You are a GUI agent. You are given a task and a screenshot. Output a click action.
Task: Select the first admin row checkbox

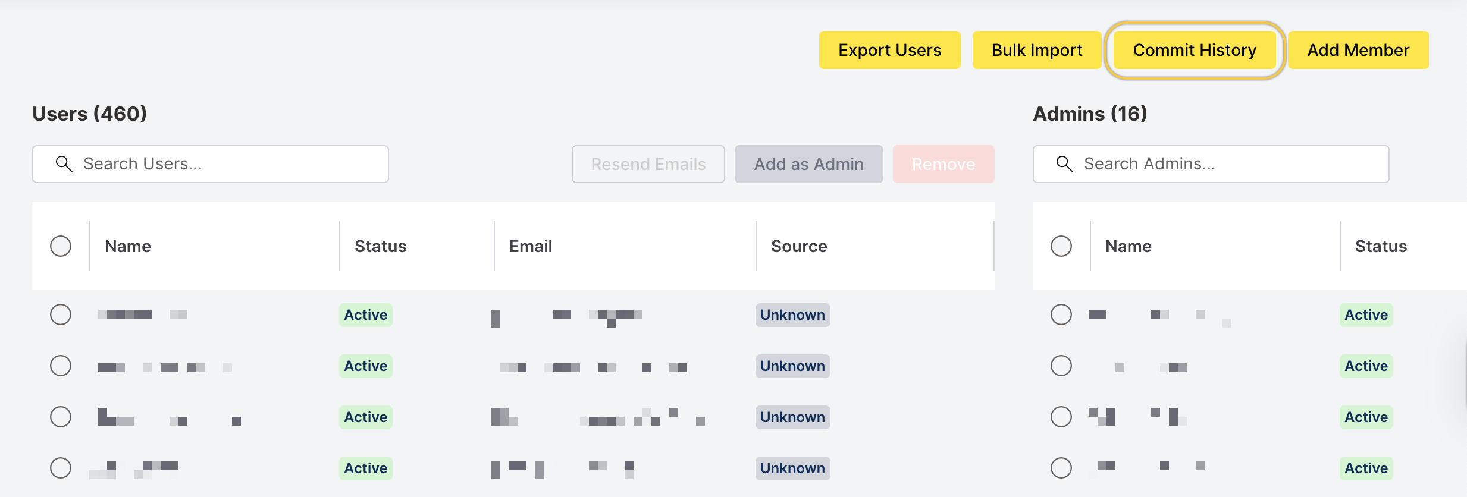click(x=1061, y=314)
